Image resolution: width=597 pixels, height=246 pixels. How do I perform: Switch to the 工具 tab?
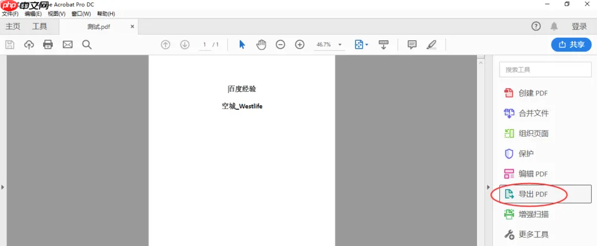coord(40,26)
